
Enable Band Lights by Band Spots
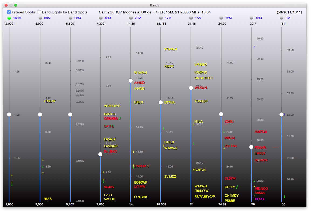(x=39, y=12)
